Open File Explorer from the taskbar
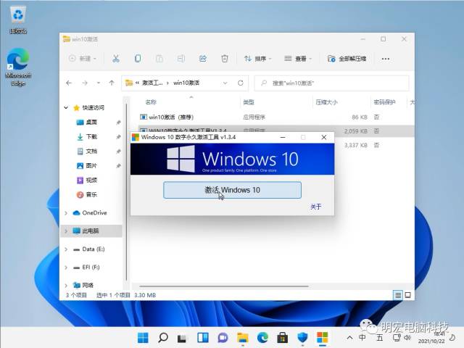This screenshot has width=464, height=348. point(243,337)
